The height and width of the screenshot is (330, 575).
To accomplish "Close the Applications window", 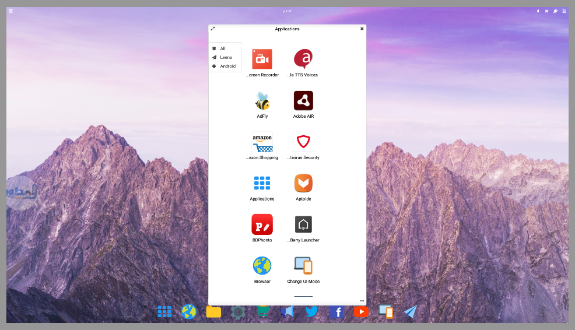I will 362,29.
